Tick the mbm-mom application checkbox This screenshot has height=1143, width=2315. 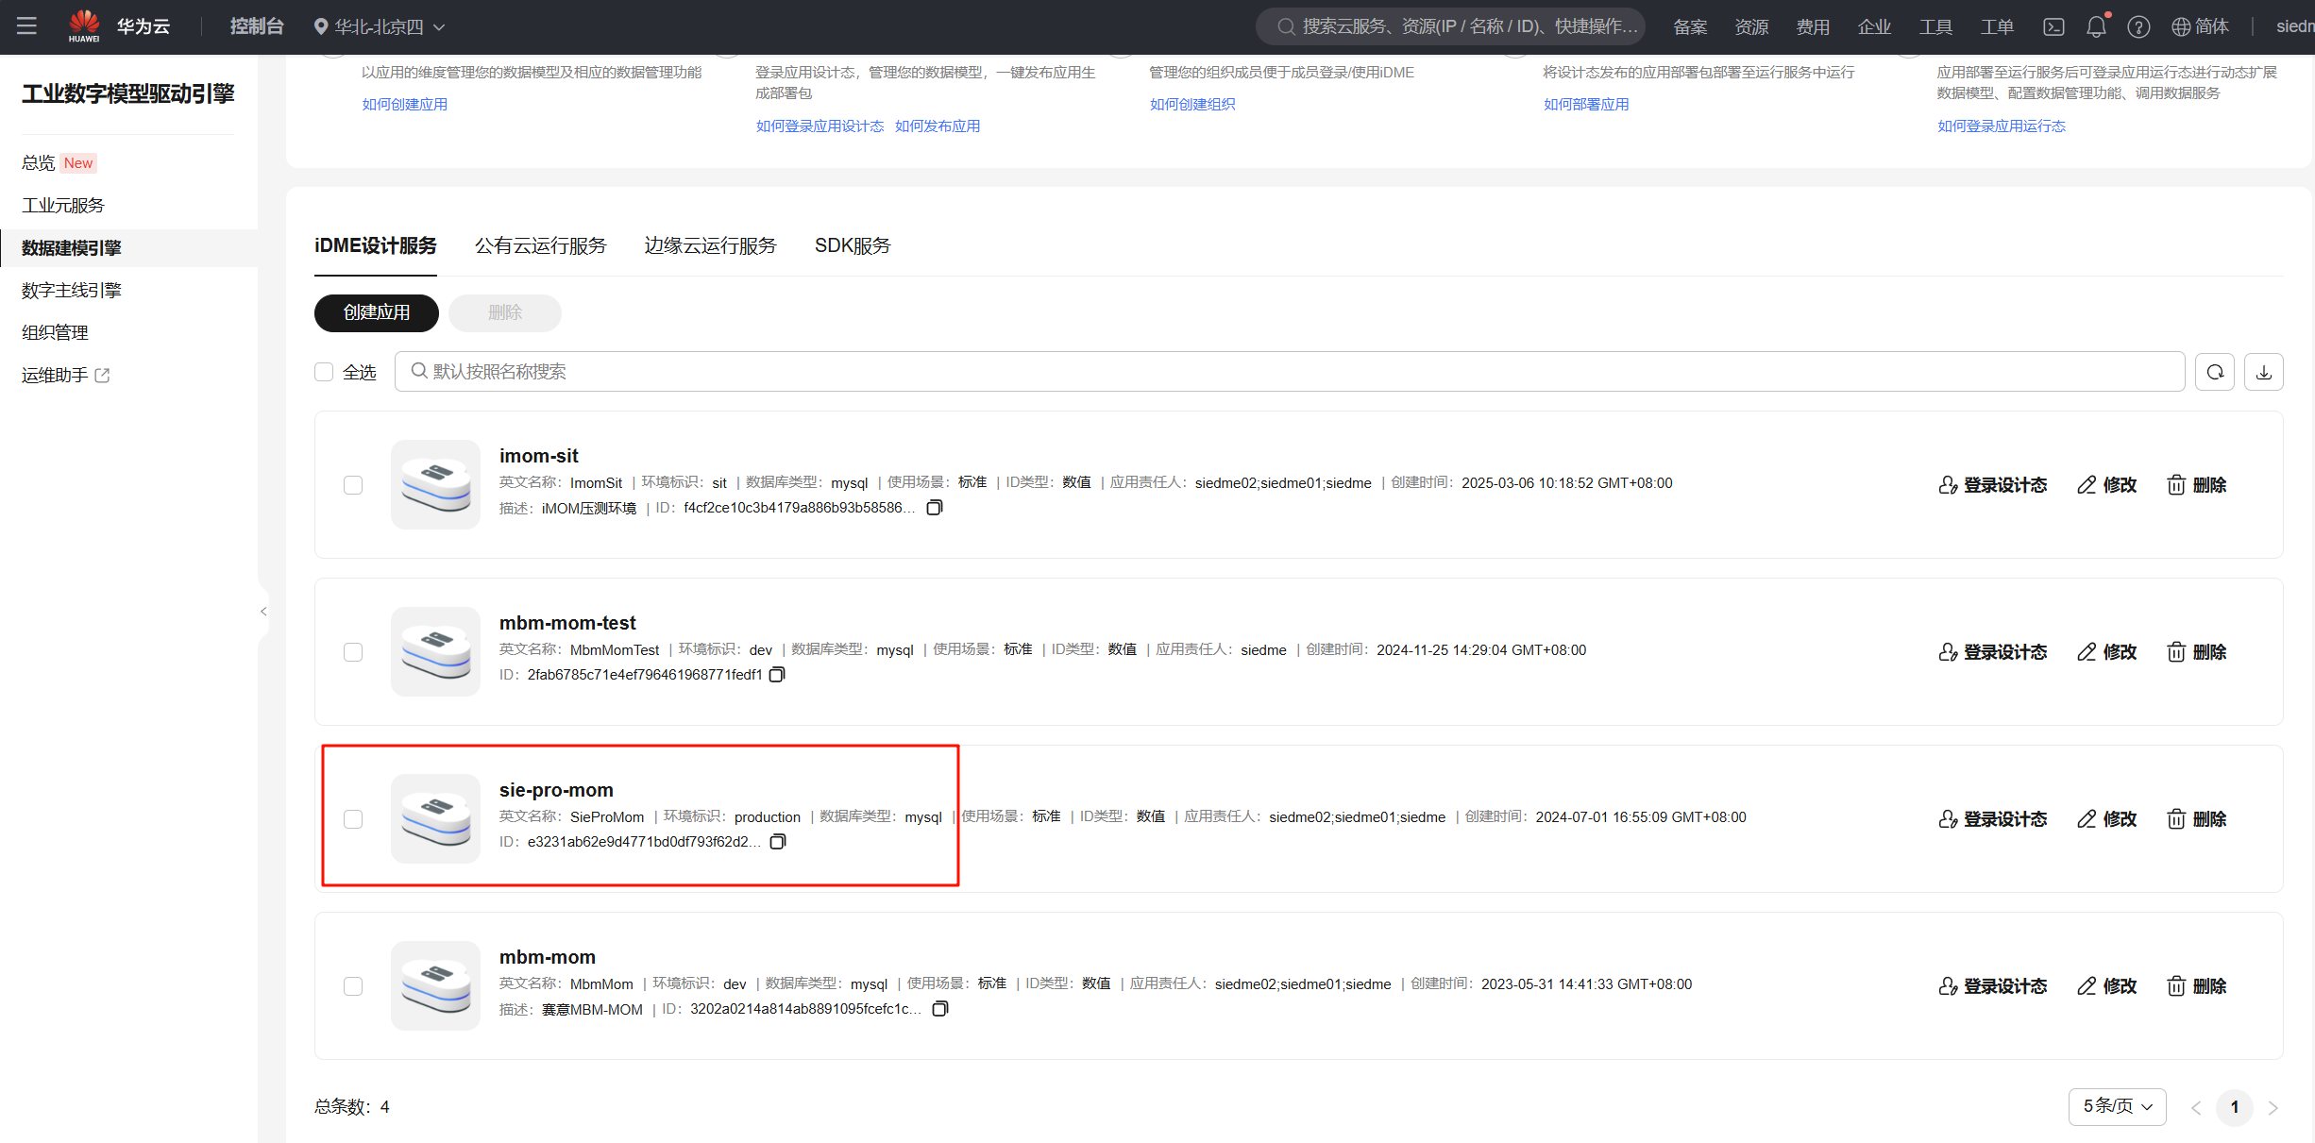click(x=353, y=986)
